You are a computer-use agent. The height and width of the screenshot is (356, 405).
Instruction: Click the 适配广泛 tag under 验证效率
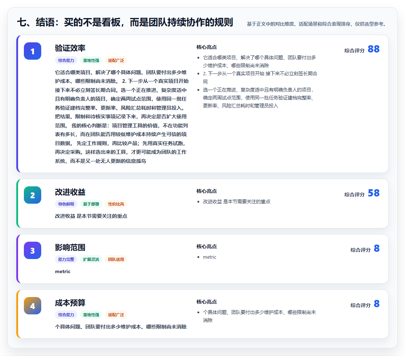[x=116, y=60]
